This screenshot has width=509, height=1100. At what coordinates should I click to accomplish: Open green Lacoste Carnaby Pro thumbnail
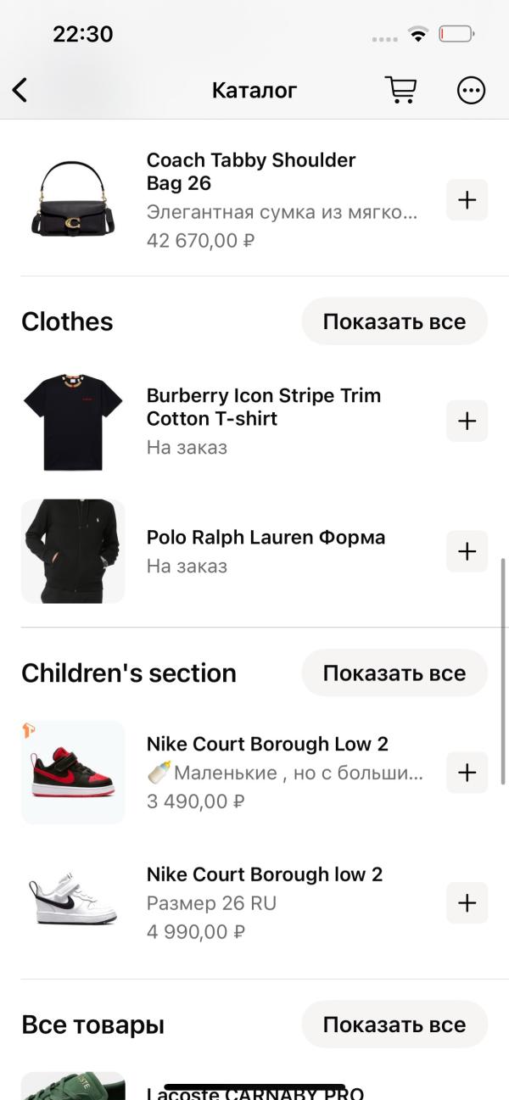click(x=73, y=1086)
